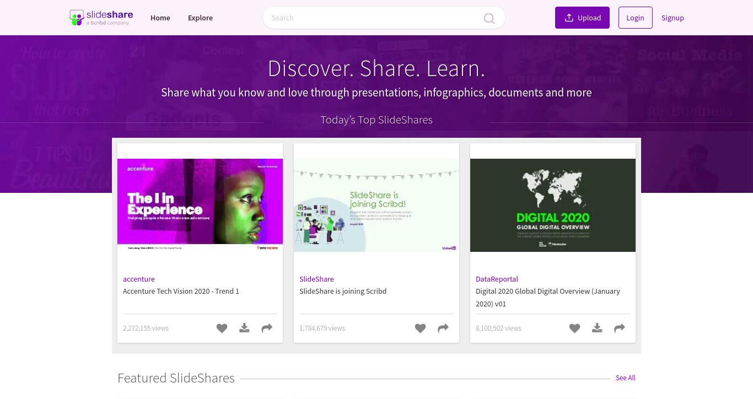The image size is (753, 399).
Task: Click the 8,100,502 views text
Action: click(498, 328)
